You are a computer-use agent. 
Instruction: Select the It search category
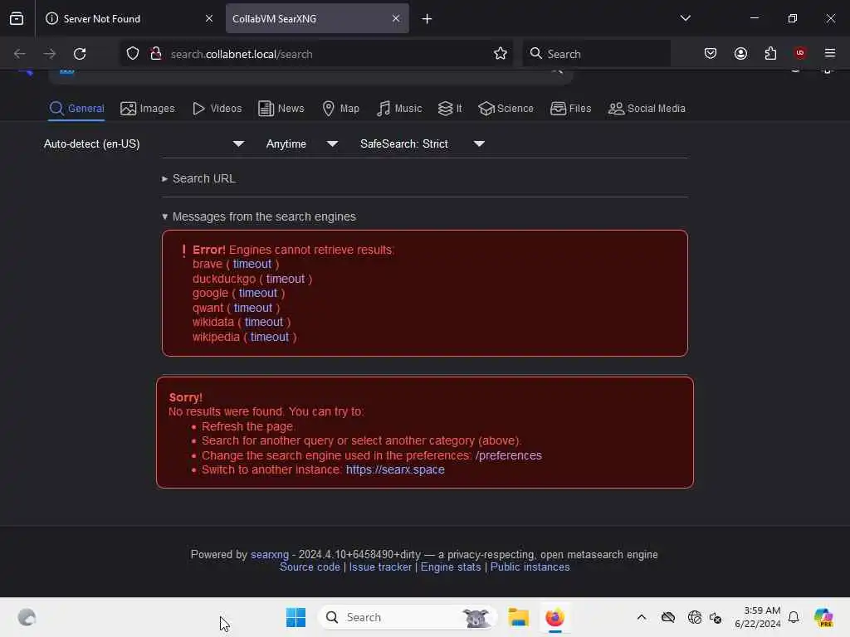(x=450, y=109)
